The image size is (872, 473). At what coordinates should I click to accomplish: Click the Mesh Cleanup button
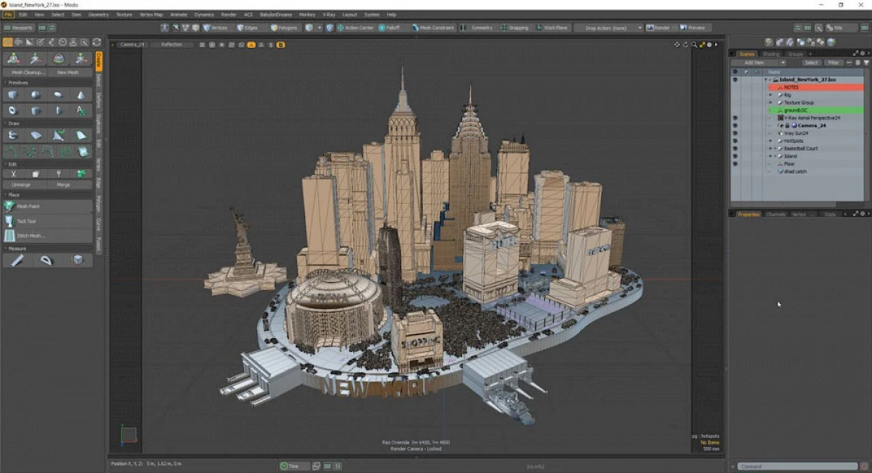[x=28, y=73]
